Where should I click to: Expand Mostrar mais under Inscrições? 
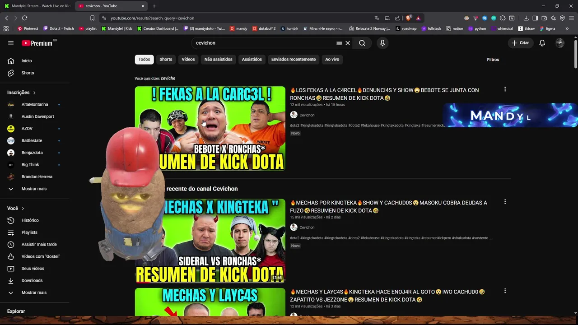35,189
